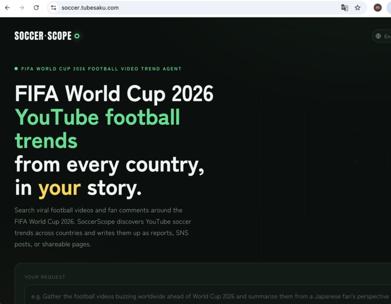The image size is (391, 304).
Task: Click the browser forward arrow
Action: (22, 8)
